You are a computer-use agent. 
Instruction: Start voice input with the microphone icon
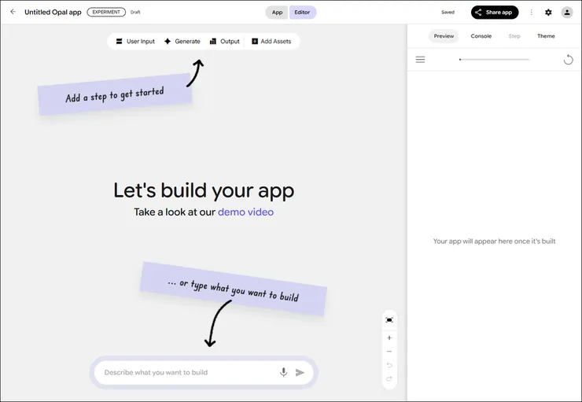[284, 372]
